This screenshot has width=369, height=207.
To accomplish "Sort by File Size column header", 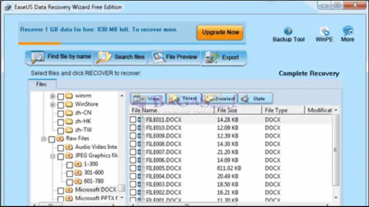I will (x=238, y=110).
